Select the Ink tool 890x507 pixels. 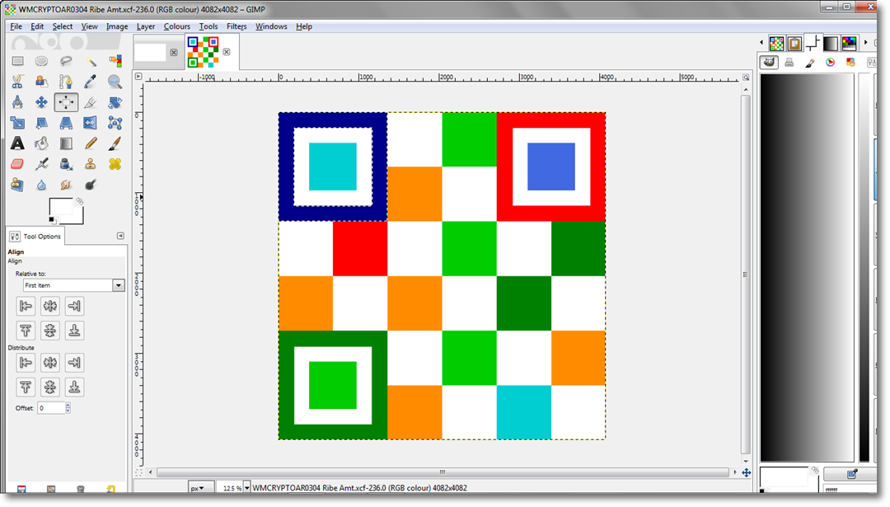(x=66, y=164)
